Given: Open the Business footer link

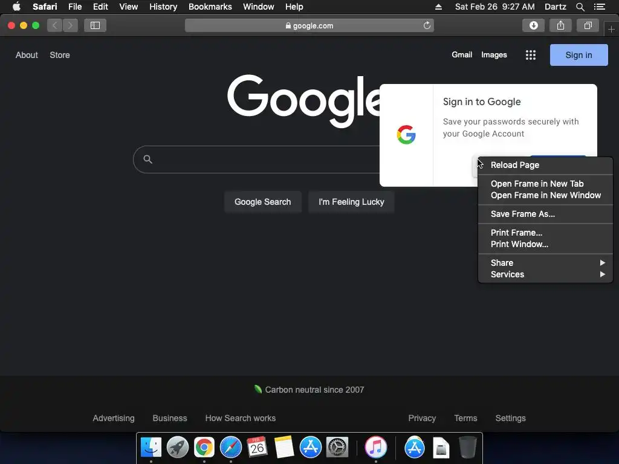Looking at the screenshot, I should (170, 418).
